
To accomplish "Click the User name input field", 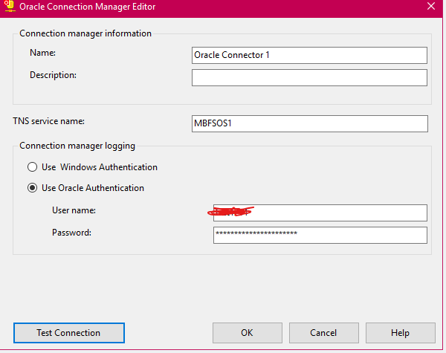I will (320, 213).
